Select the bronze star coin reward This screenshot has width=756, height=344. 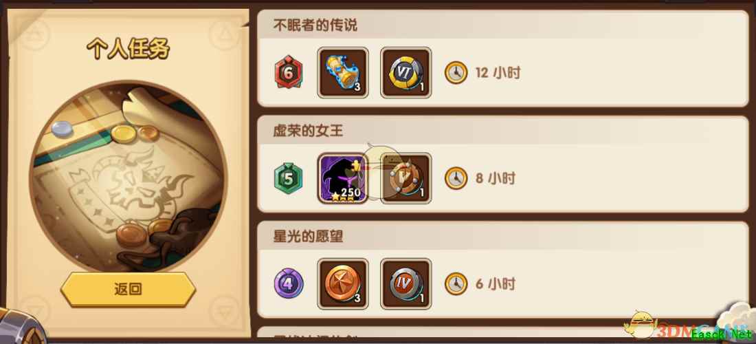click(x=343, y=283)
